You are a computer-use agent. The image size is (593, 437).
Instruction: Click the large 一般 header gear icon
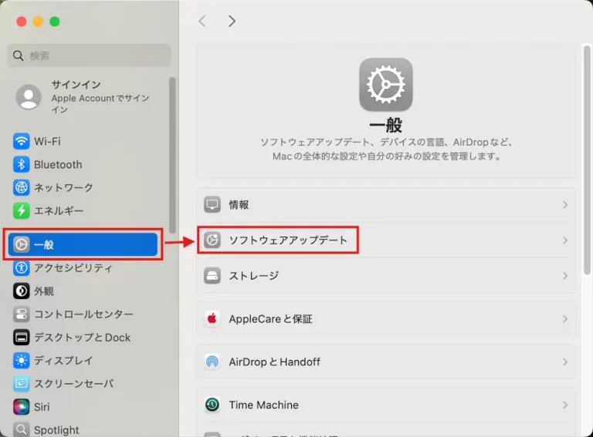[386, 85]
